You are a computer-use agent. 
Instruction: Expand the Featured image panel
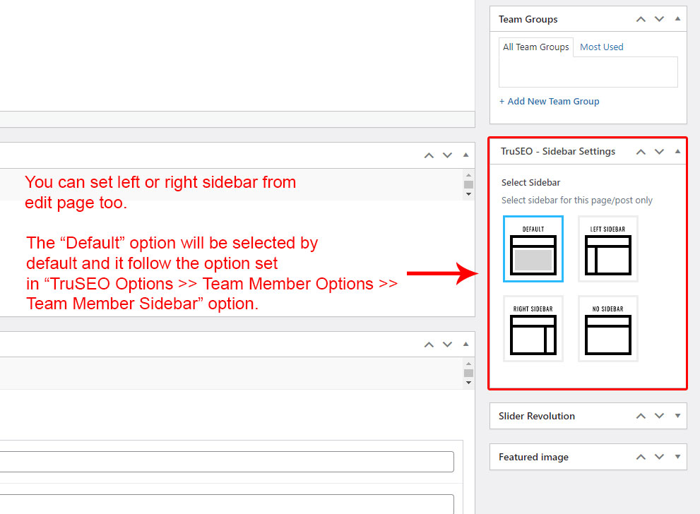click(677, 457)
